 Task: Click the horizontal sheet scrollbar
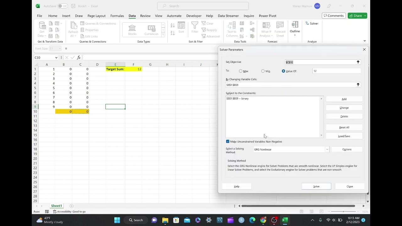coord(298,206)
